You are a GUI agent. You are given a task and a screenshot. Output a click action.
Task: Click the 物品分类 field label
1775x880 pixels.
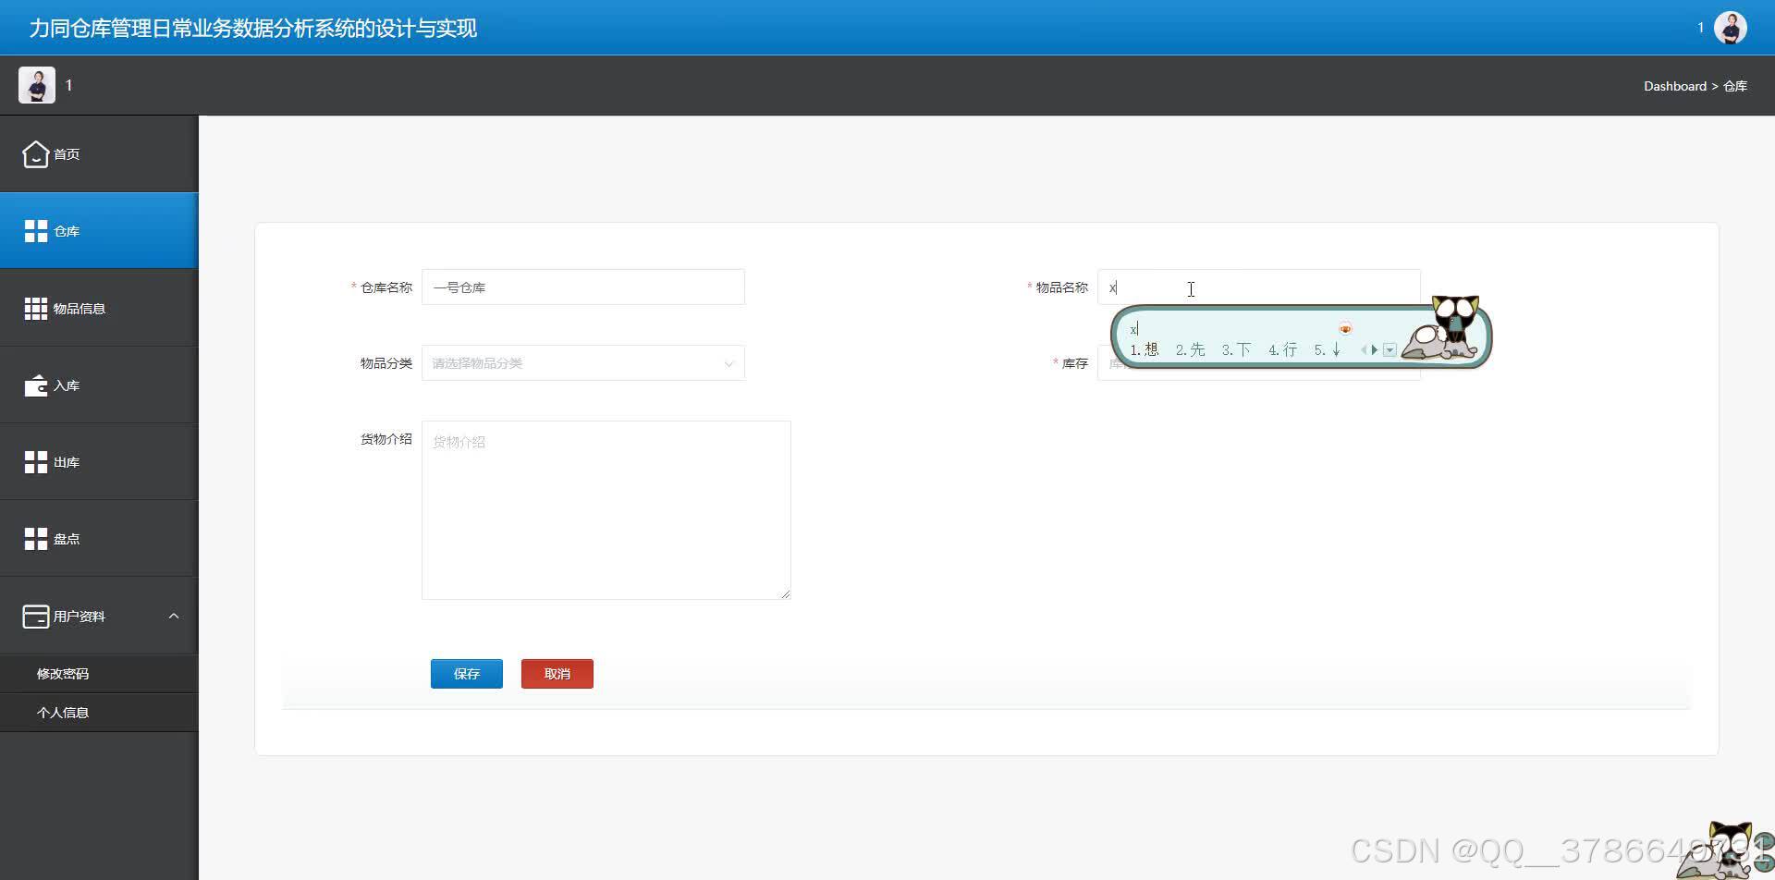tap(386, 363)
